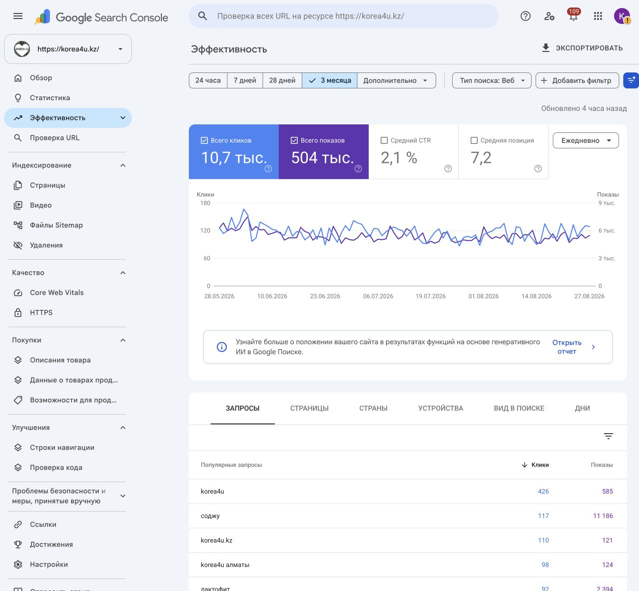This screenshot has width=639, height=591.
Task: Click help icon on Total clicks card
Action: [x=268, y=169]
